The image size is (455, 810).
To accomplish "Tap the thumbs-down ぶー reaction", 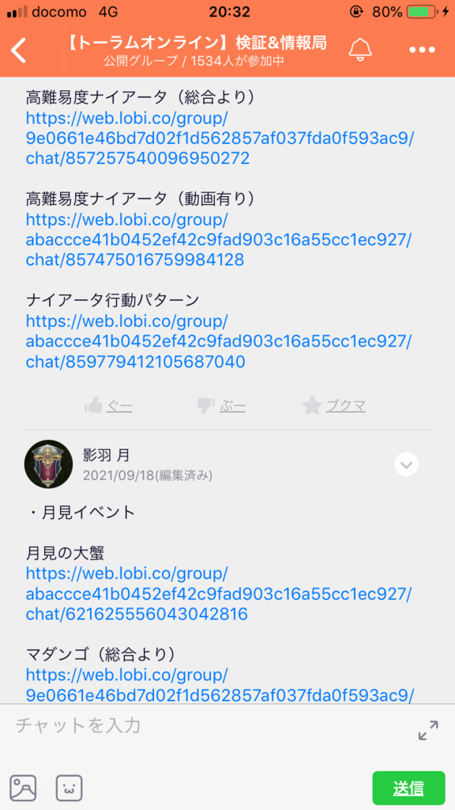I will [x=221, y=407].
